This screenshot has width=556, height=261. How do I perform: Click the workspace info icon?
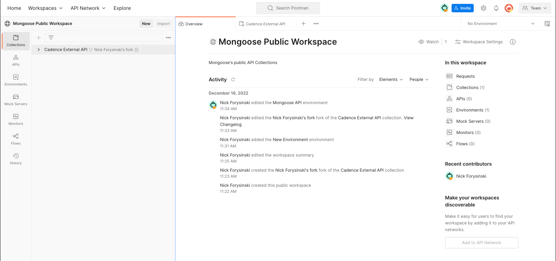point(513,42)
